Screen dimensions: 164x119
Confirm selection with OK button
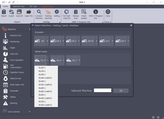121,91
